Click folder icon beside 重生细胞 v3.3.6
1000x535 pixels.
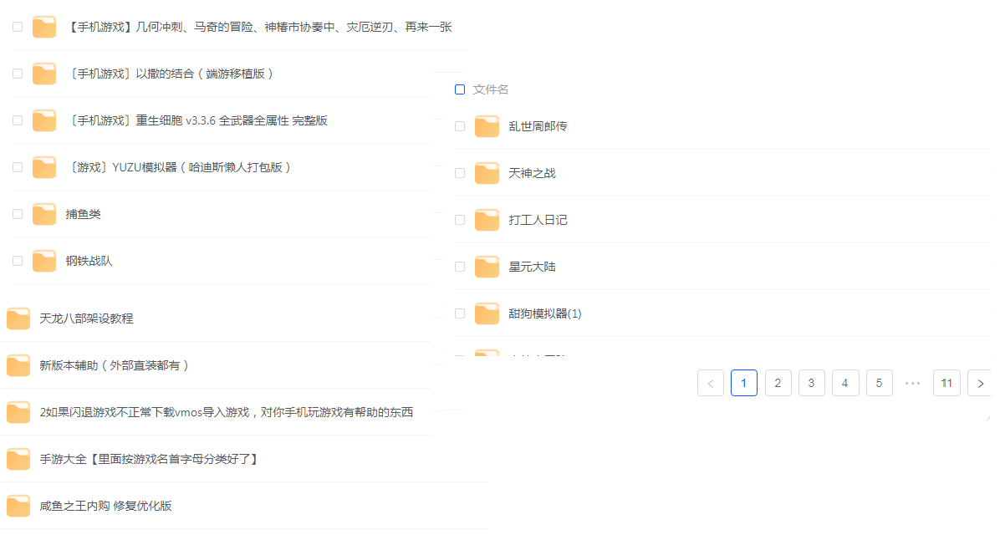coord(44,120)
